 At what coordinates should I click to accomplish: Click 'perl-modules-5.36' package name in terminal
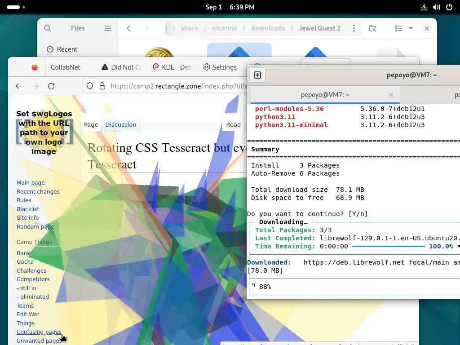click(x=289, y=109)
